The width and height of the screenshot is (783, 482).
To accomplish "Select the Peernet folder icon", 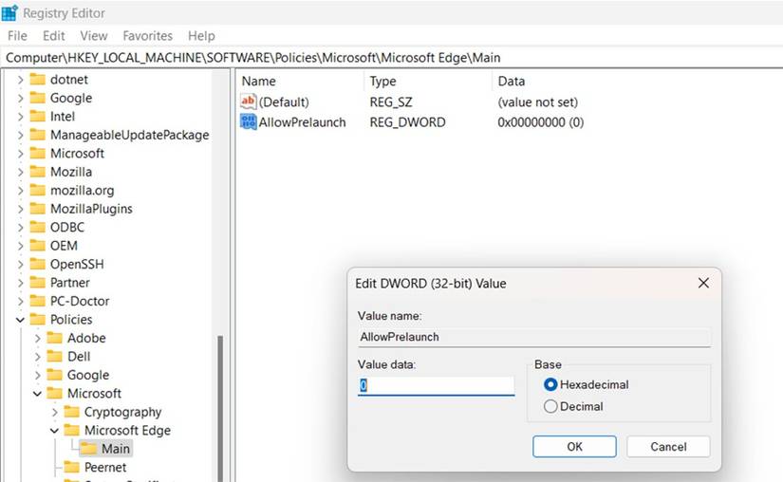I will tap(72, 468).
